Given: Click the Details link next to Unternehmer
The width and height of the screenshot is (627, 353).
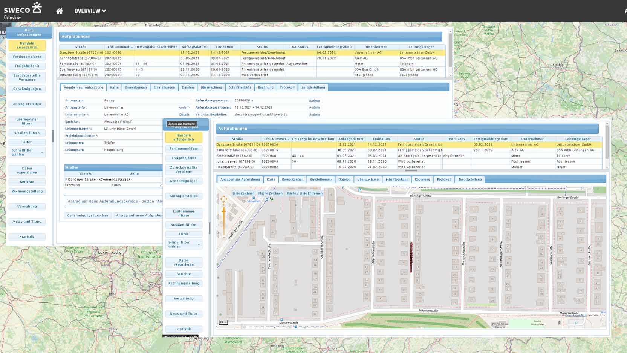Looking at the screenshot, I should pos(184,115).
